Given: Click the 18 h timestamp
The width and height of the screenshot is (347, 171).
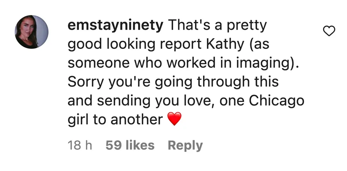Looking at the screenshot, I should coord(80,145).
